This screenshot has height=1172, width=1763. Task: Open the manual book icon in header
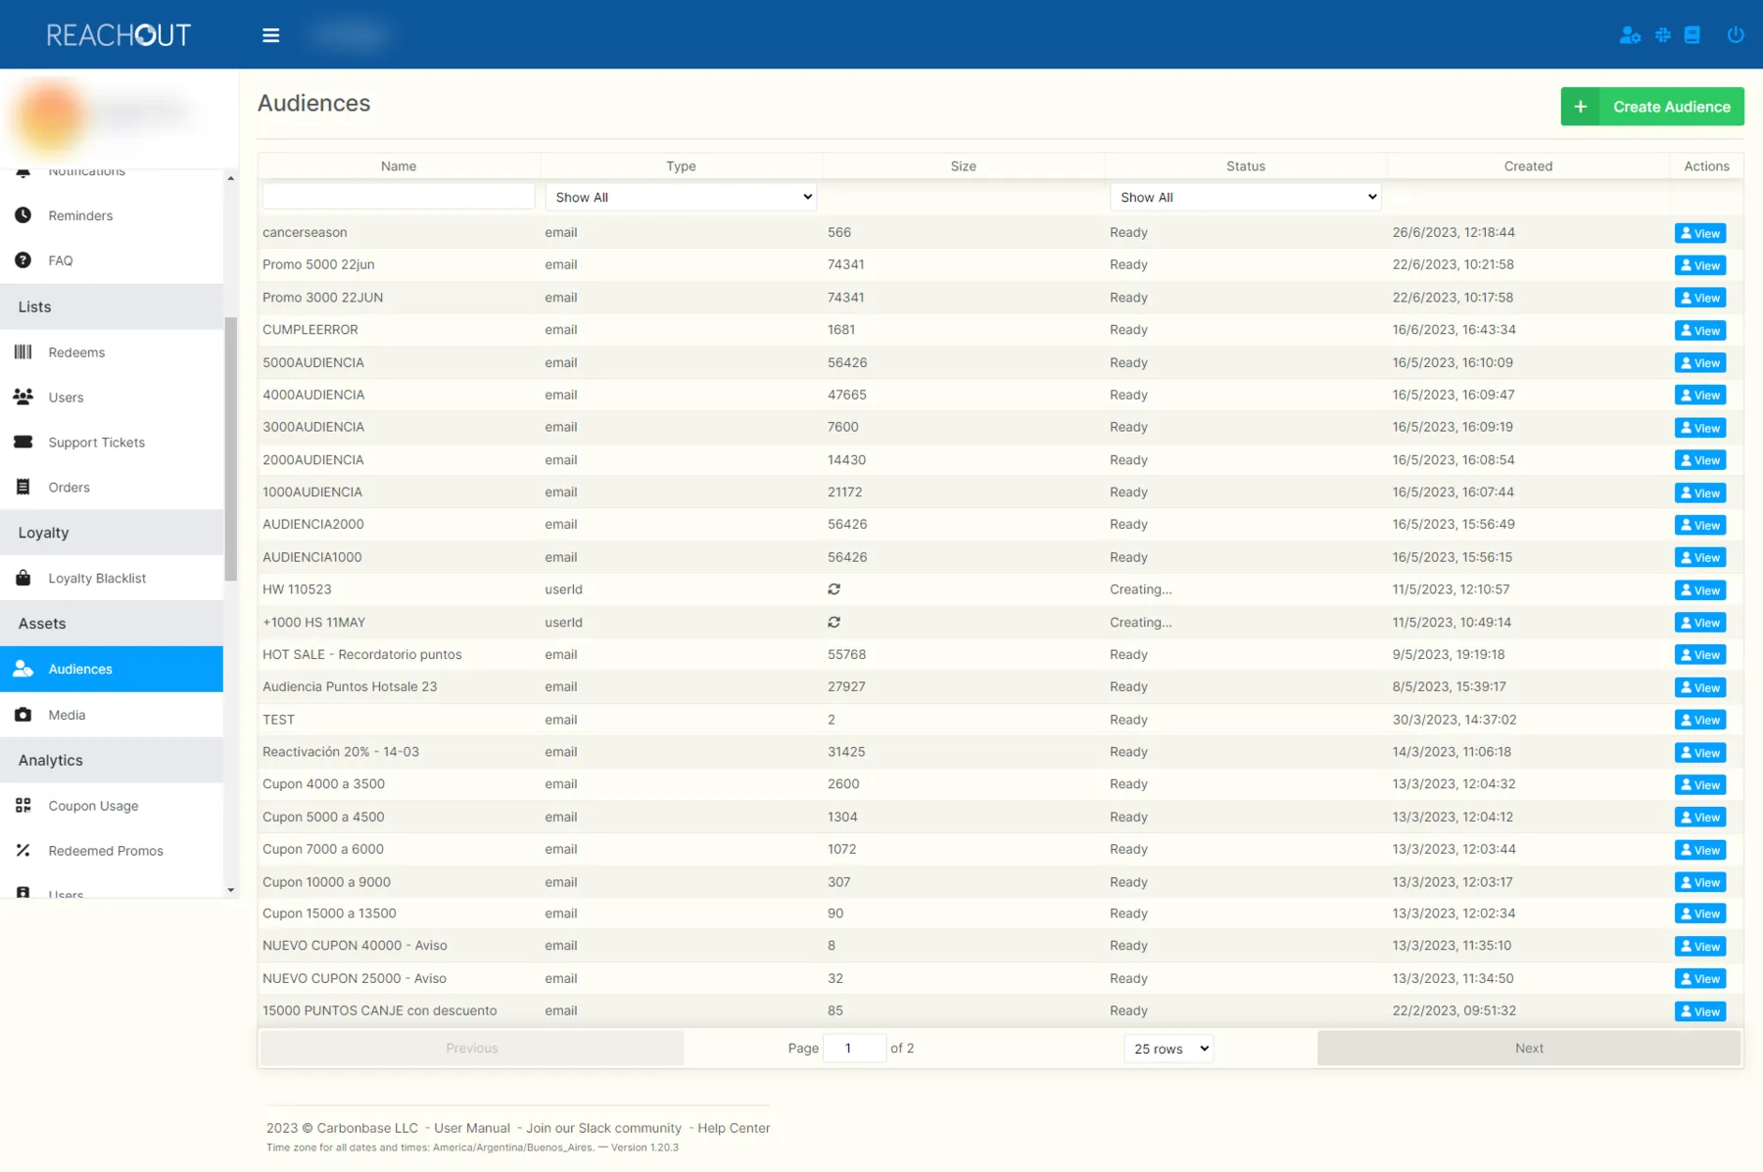pyautogui.click(x=1692, y=35)
